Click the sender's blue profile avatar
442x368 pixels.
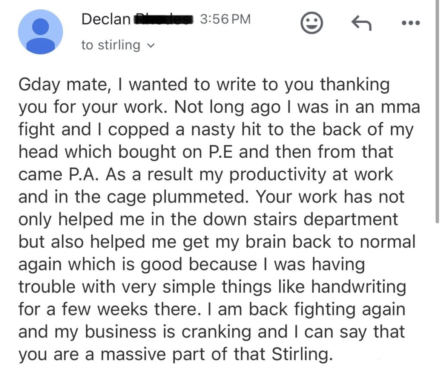click(x=40, y=32)
